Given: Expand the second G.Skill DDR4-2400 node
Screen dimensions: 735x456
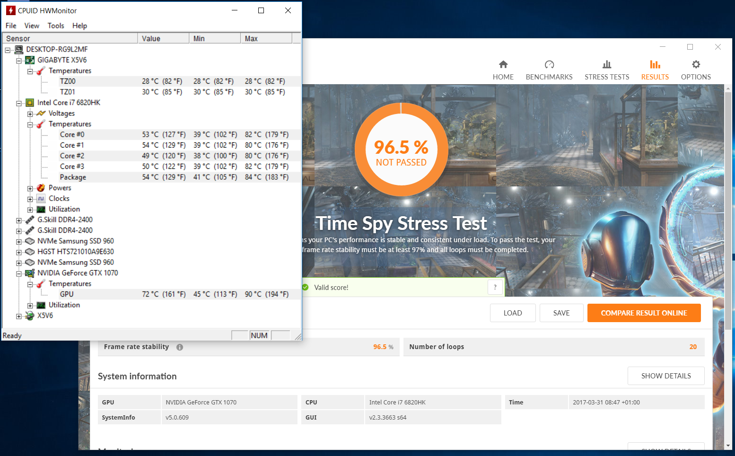Looking at the screenshot, I should [19, 231].
